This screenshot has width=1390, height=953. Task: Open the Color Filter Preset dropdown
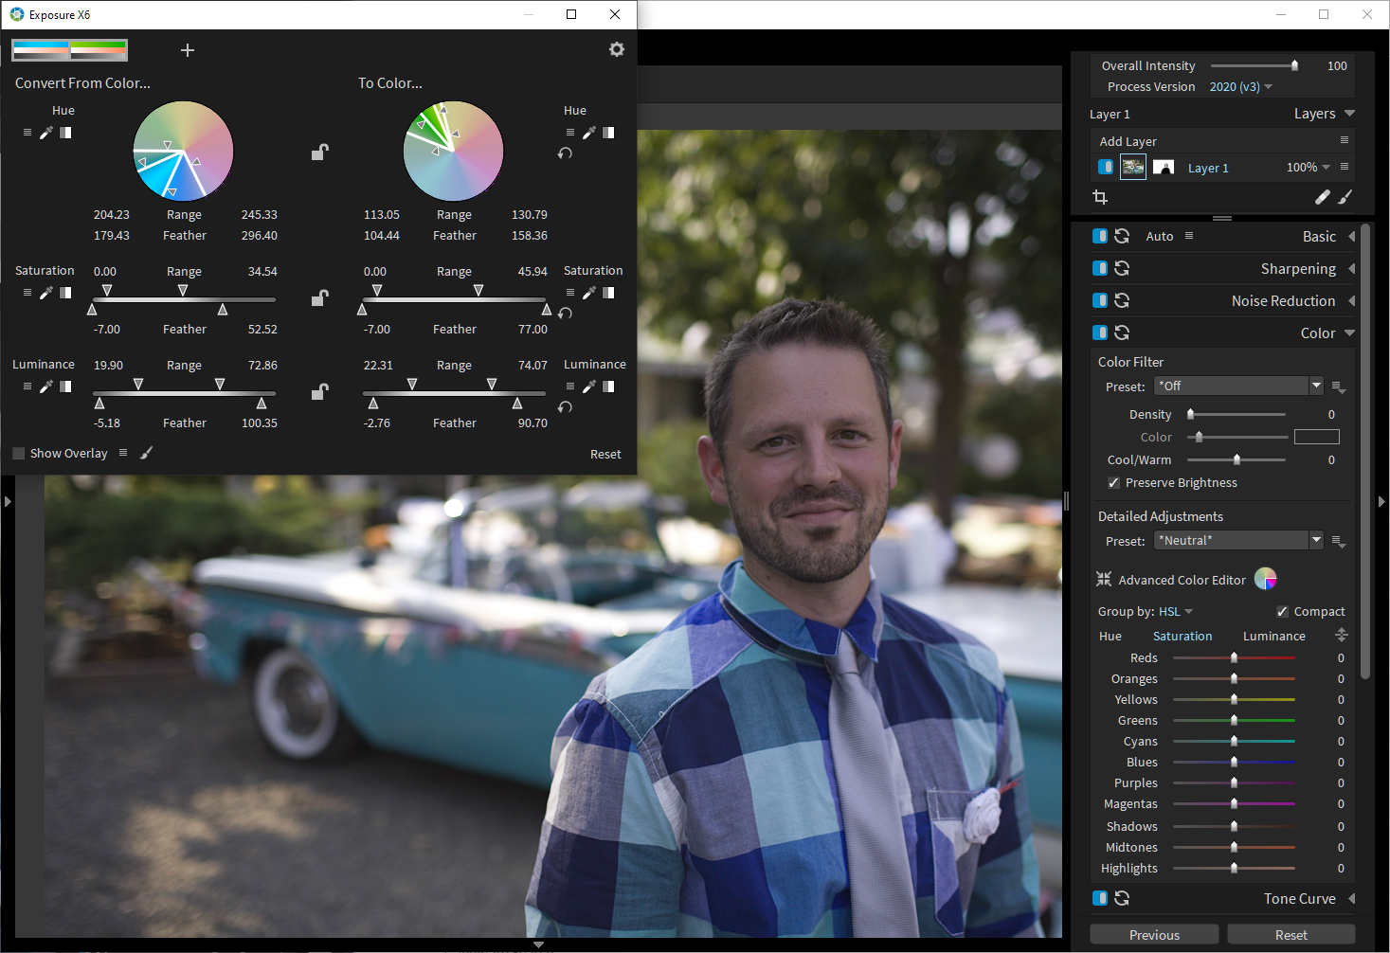pyautogui.click(x=1316, y=386)
